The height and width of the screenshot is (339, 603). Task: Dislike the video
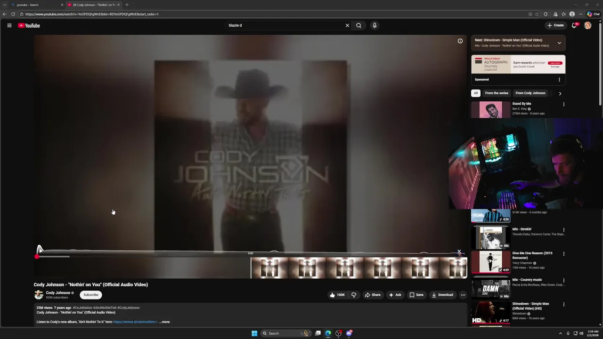pyautogui.click(x=354, y=295)
